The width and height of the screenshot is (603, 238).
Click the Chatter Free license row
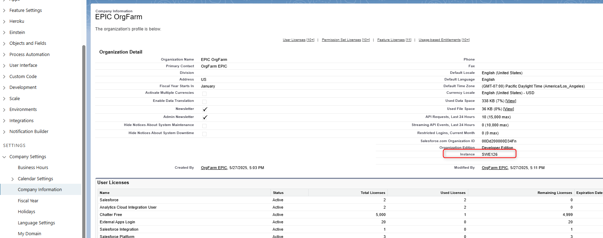click(x=350, y=215)
